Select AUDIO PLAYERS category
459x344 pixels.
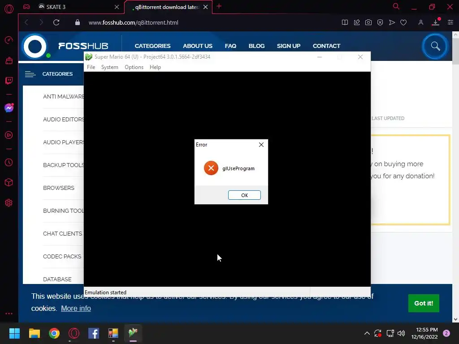(x=63, y=142)
